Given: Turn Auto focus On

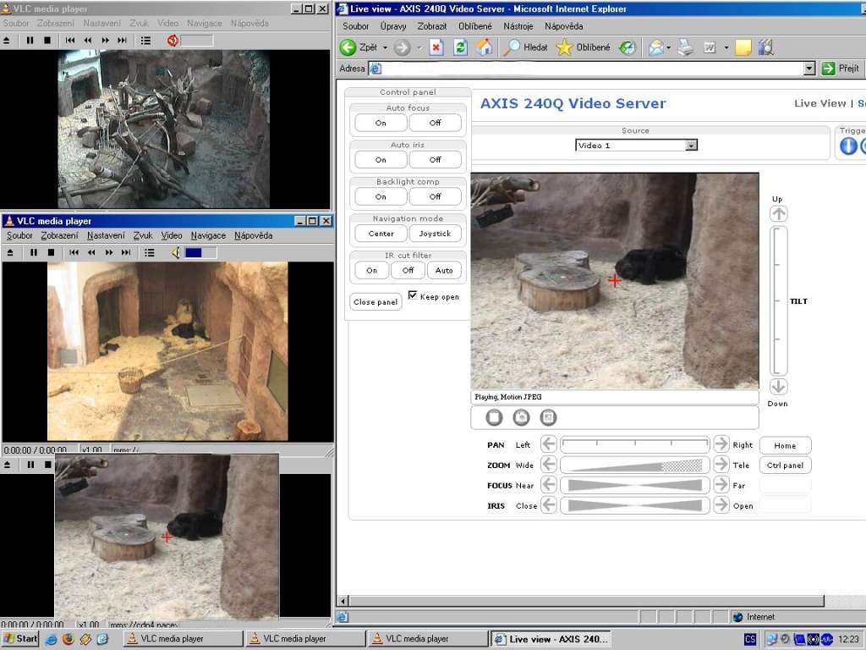Looking at the screenshot, I should [381, 123].
